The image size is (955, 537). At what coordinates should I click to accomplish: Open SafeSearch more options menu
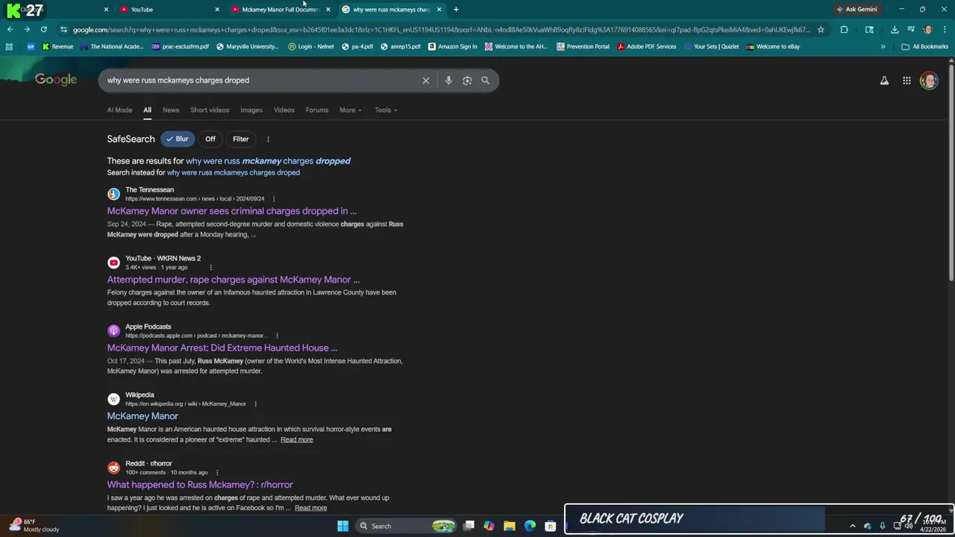268,139
